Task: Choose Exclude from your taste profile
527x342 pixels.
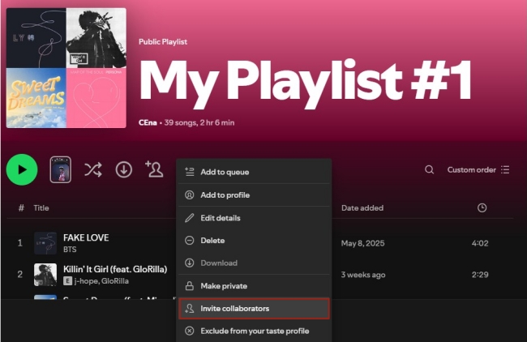Action: pyautogui.click(x=254, y=331)
